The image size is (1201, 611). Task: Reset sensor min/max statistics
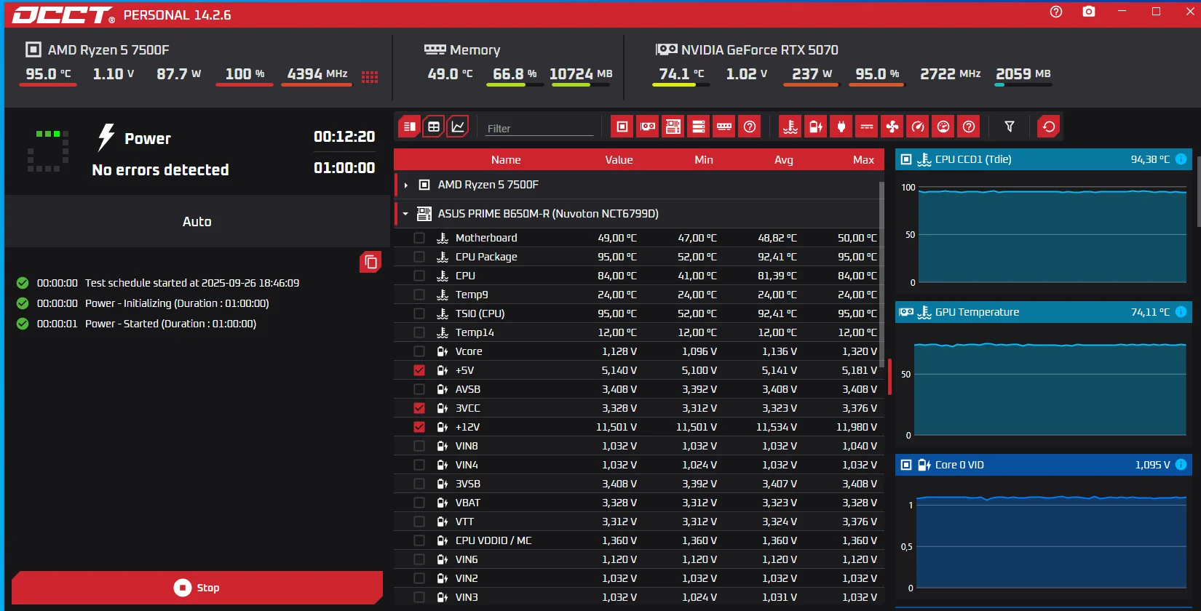click(1049, 127)
